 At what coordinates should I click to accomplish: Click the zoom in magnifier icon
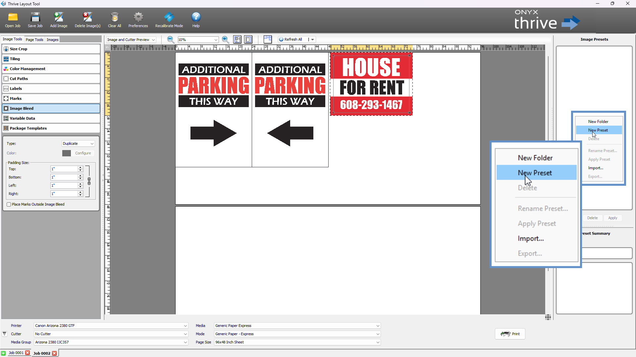[x=226, y=40]
